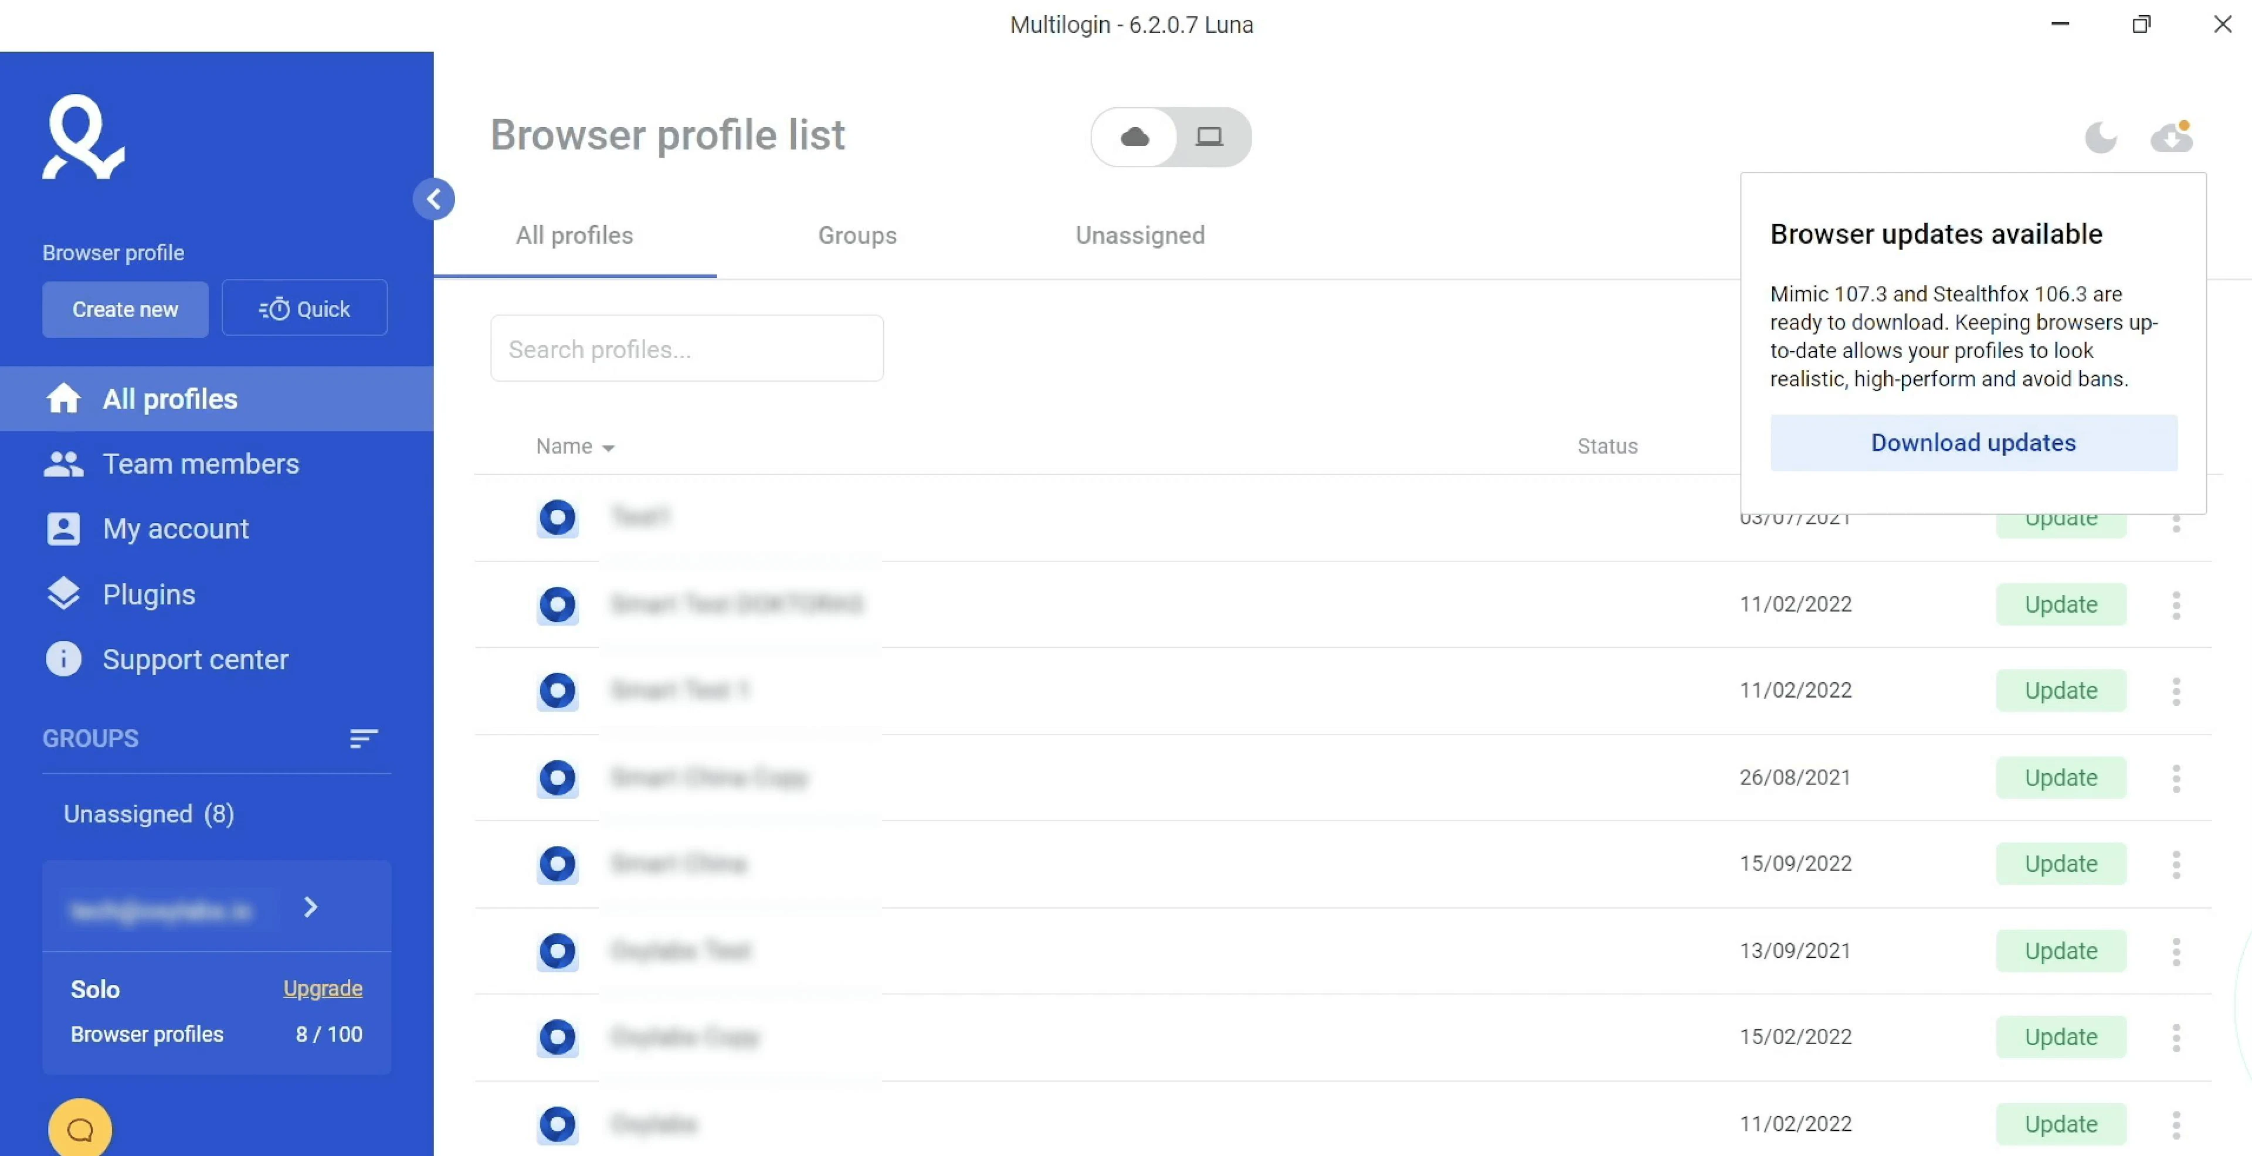Create a Quick browser profile
The width and height of the screenshot is (2252, 1156).
[x=304, y=308]
